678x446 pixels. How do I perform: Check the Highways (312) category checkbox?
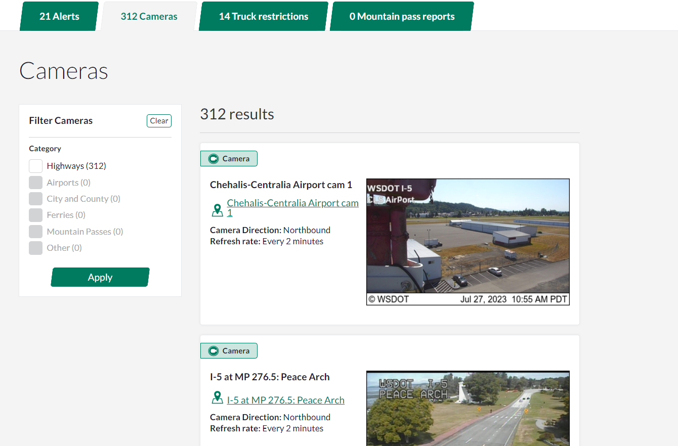coord(35,166)
